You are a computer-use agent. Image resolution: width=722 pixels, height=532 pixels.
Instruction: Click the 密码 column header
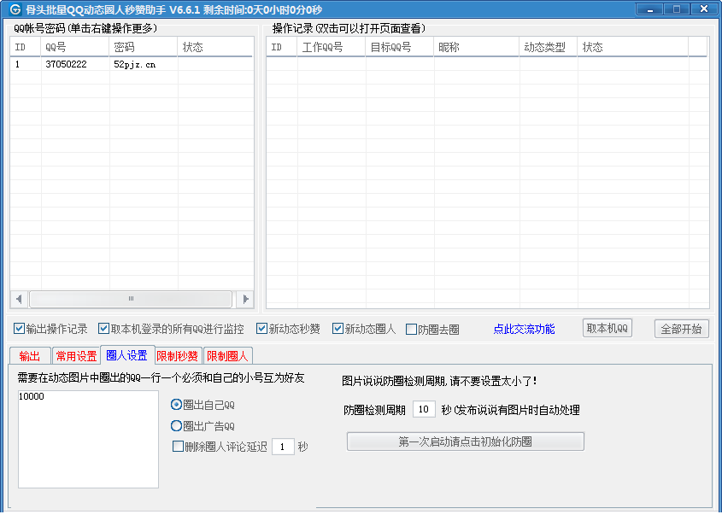coord(144,47)
